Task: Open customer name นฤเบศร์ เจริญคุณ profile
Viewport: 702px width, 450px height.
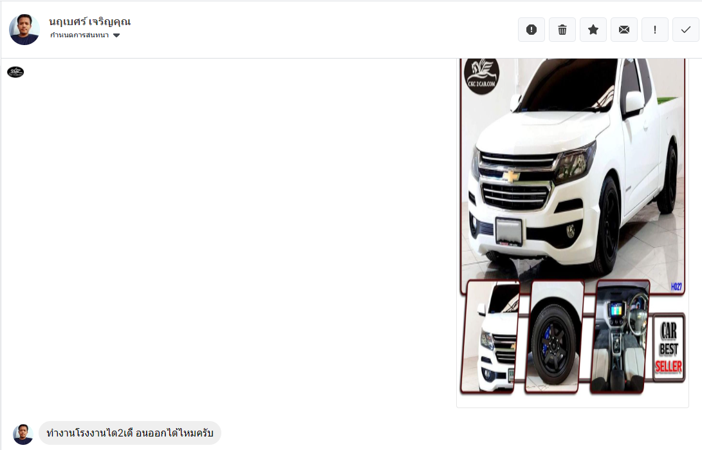Action: pos(90,21)
